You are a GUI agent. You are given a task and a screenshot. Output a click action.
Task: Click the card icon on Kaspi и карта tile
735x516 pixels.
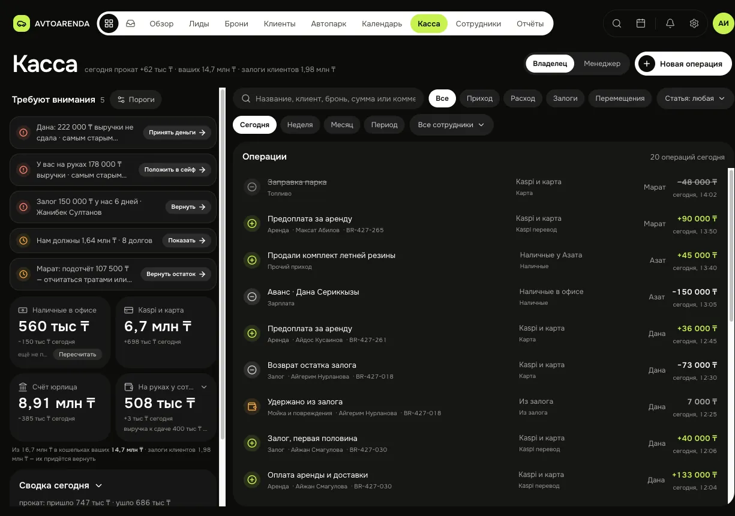(128, 310)
